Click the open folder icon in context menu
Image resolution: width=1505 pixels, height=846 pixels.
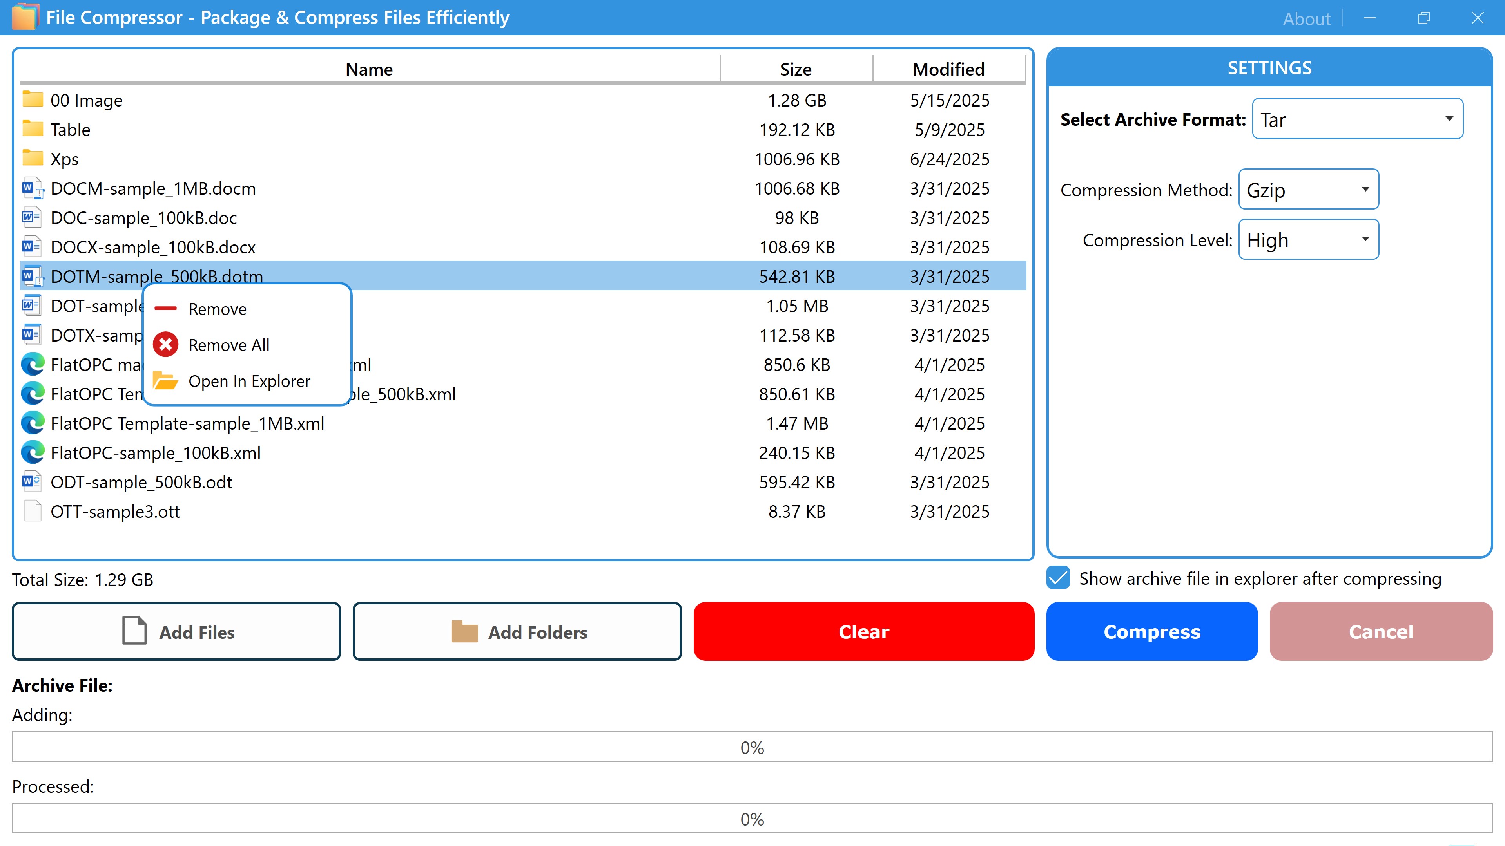(x=166, y=381)
